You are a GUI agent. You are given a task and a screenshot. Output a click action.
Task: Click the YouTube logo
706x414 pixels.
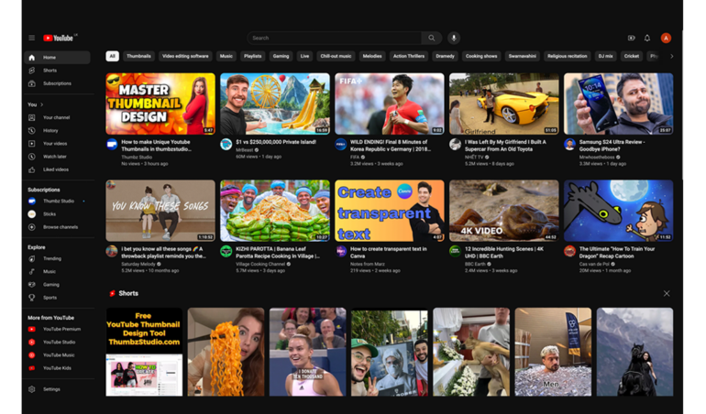[x=59, y=38]
